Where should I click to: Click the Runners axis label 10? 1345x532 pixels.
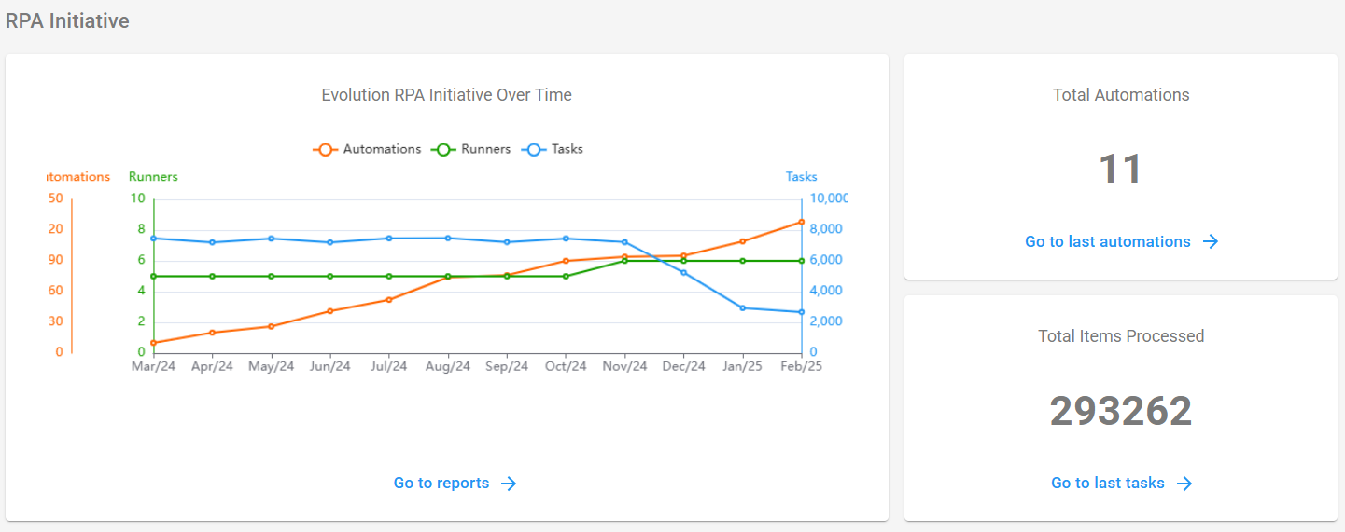coord(138,198)
